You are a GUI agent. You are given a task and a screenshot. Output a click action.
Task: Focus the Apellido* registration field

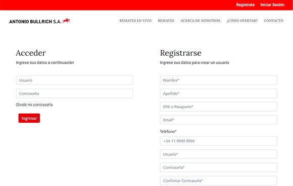coord(218,94)
